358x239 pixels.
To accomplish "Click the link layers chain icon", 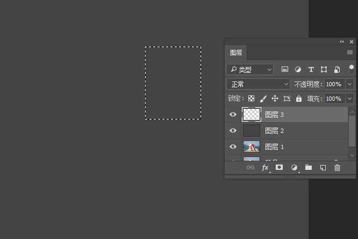I will click(x=250, y=168).
